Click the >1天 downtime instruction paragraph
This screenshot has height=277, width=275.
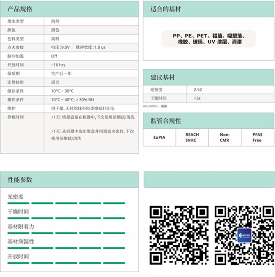[x=92, y=135]
